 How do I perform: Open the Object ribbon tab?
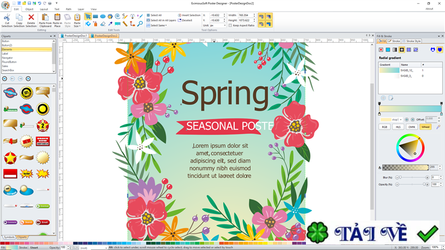pos(29,9)
